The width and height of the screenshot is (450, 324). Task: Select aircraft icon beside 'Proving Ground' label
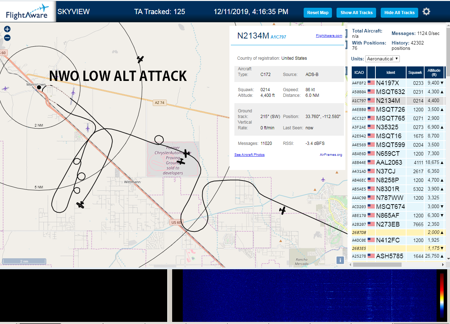coord(181,161)
